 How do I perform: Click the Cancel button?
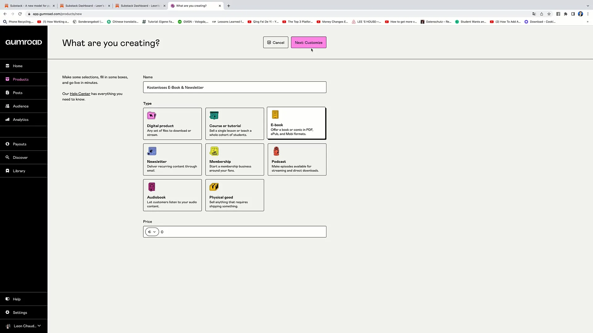point(275,43)
